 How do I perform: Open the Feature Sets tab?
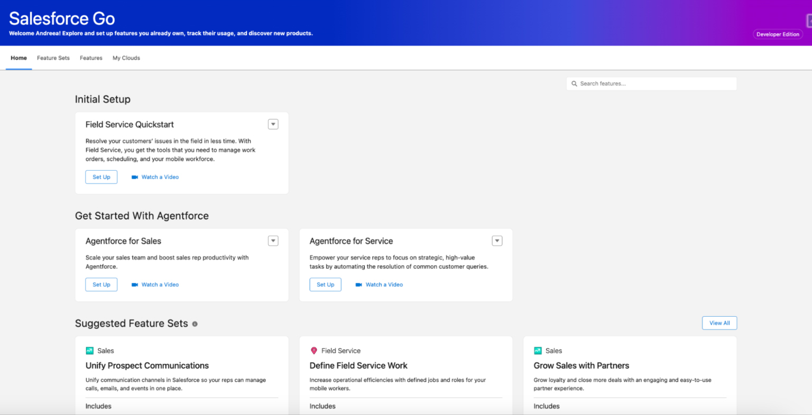click(53, 58)
